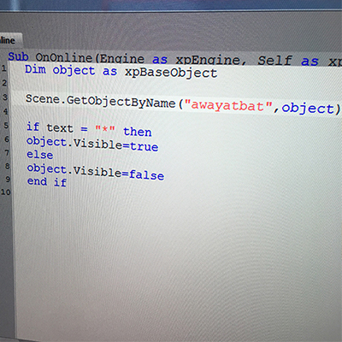This screenshot has height=342, width=342.
Task: Click line number 1 in gutter
Action: (3, 68)
